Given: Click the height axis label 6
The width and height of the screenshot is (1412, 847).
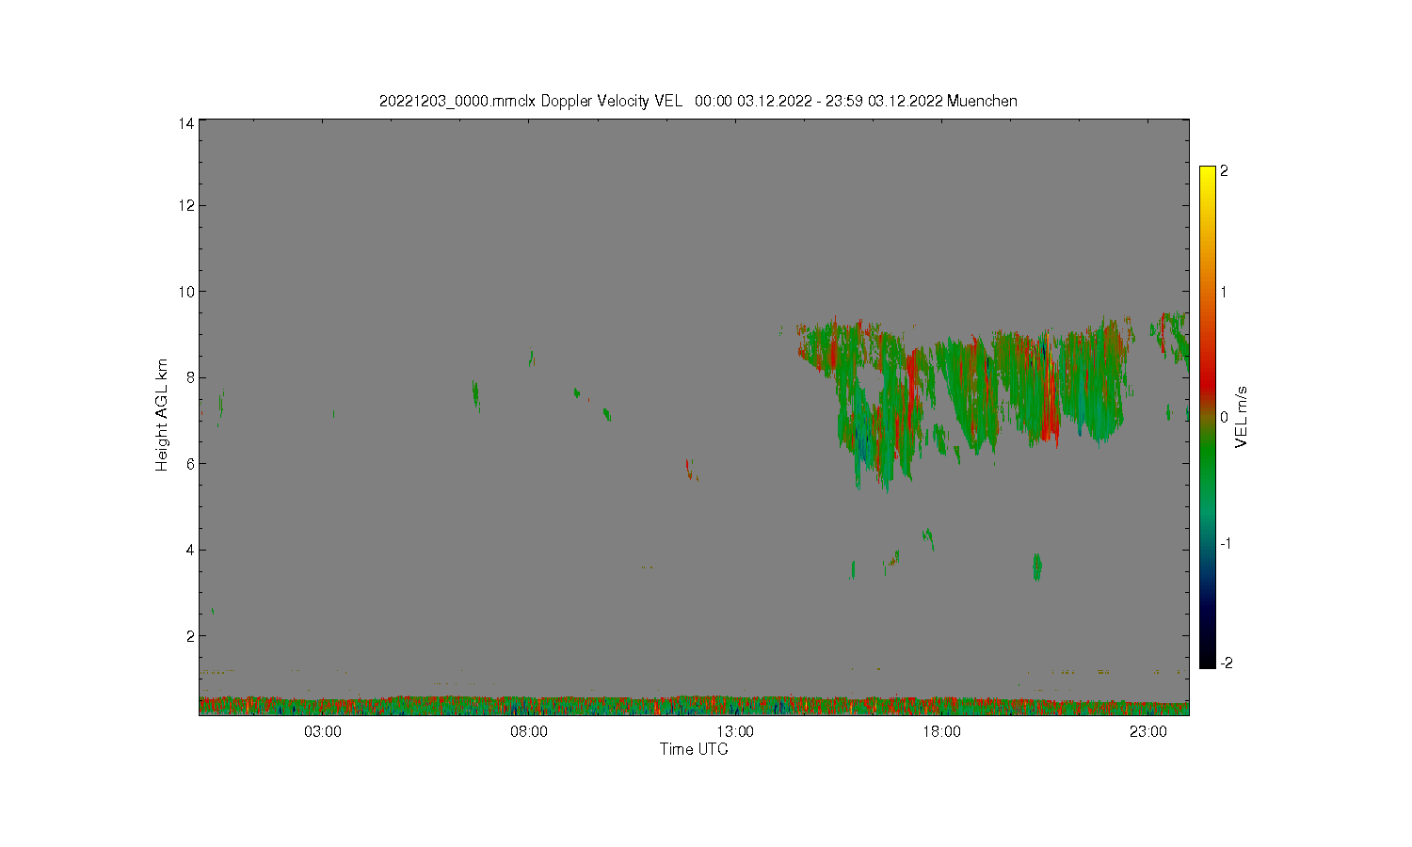Looking at the screenshot, I should point(190,464).
